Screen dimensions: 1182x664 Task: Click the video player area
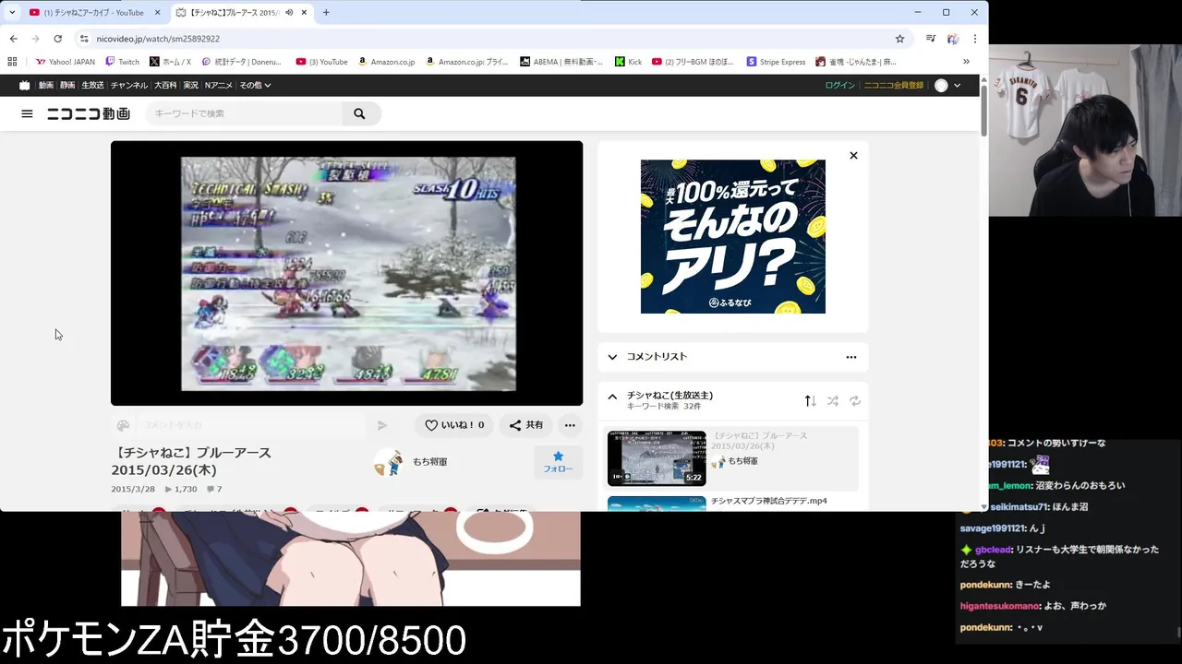(x=346, y=273)
